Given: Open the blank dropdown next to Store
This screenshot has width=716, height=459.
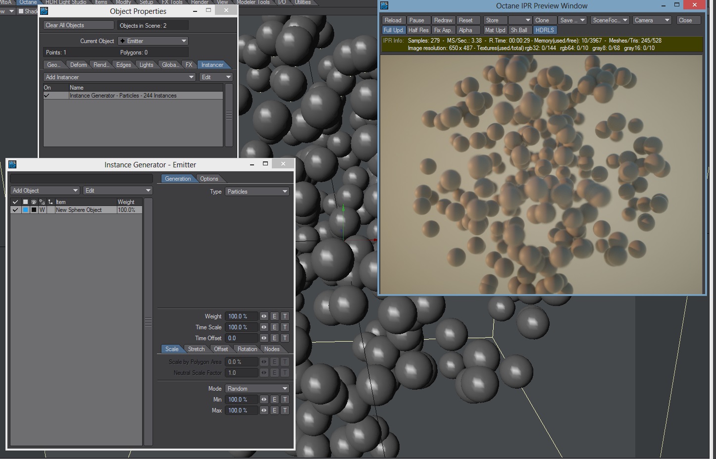Looking at the screenshot, I should pyautogui.click(x=520, y=20).
